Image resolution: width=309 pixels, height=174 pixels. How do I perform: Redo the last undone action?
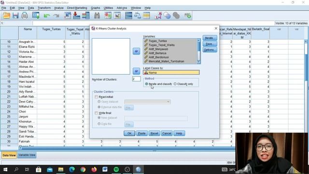[x=56, y=15]
